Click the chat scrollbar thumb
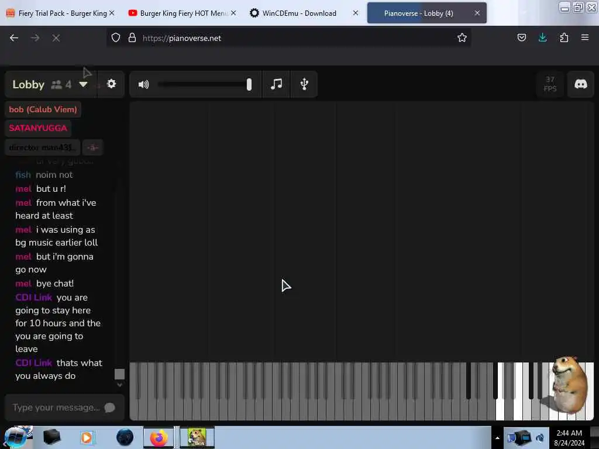 coord(119,374)
